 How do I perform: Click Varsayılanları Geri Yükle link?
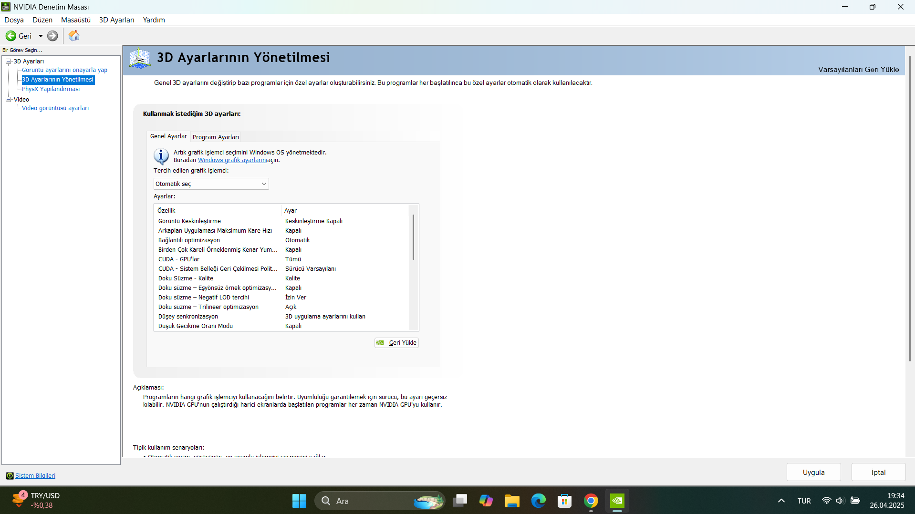(x=858, y=70)
